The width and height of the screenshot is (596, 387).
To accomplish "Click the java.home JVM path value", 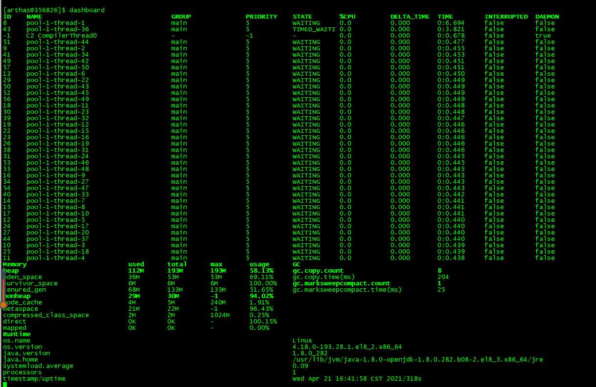I will (418, 360).
